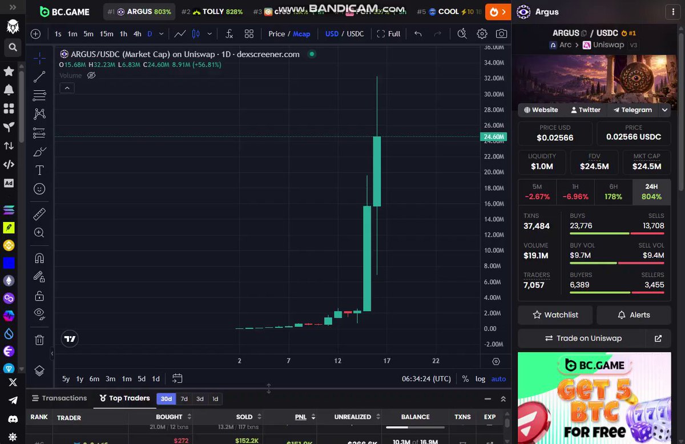Click the magnet snap mode icon
Screen dimensions: 685x444
click(x=39, y=258)
